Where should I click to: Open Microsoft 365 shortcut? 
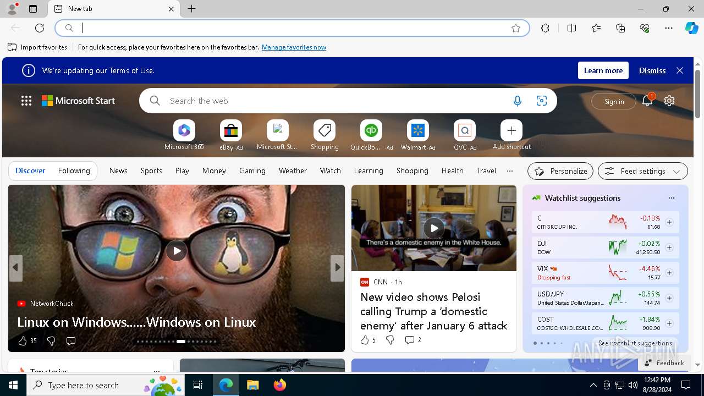(x=184, y=135)
